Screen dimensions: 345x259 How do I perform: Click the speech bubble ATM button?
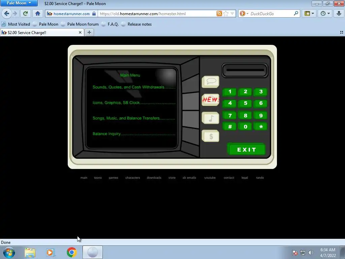[x=210, y=82]
